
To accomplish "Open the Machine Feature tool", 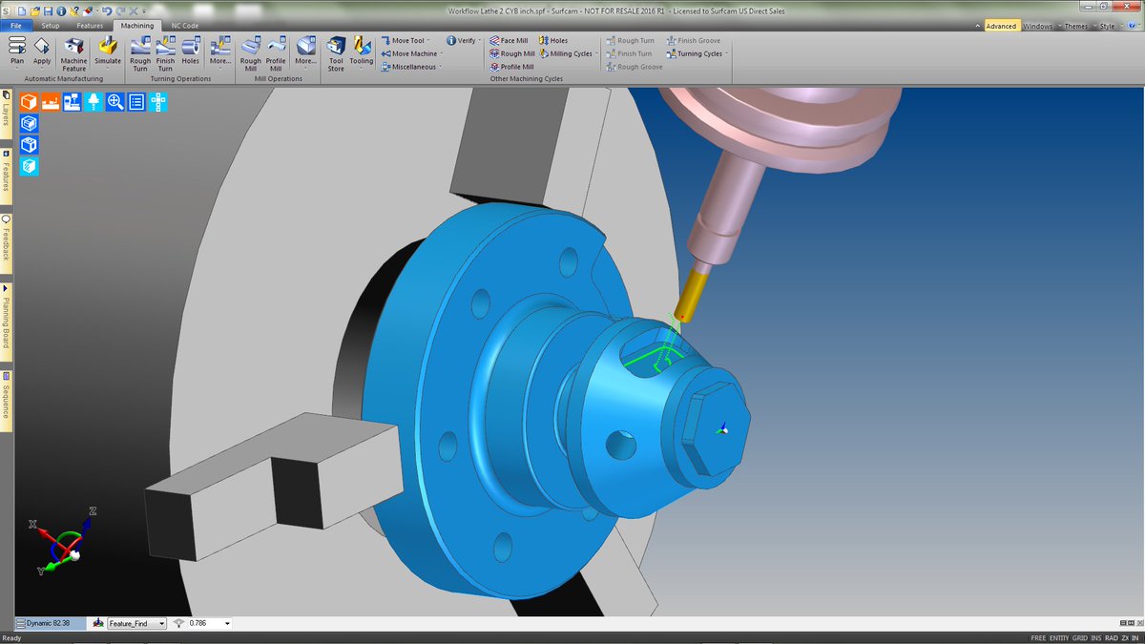I will click(73, 53).
